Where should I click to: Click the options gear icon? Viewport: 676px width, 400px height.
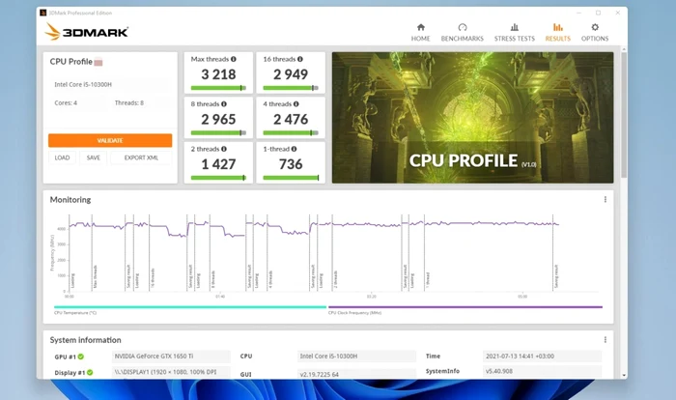pos(595,27)
